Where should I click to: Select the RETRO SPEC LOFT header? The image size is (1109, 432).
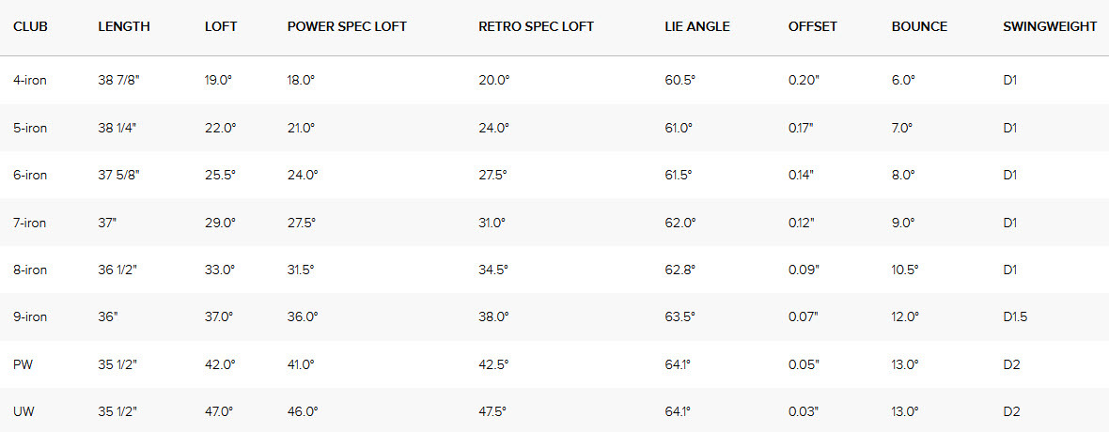(536, 26)
